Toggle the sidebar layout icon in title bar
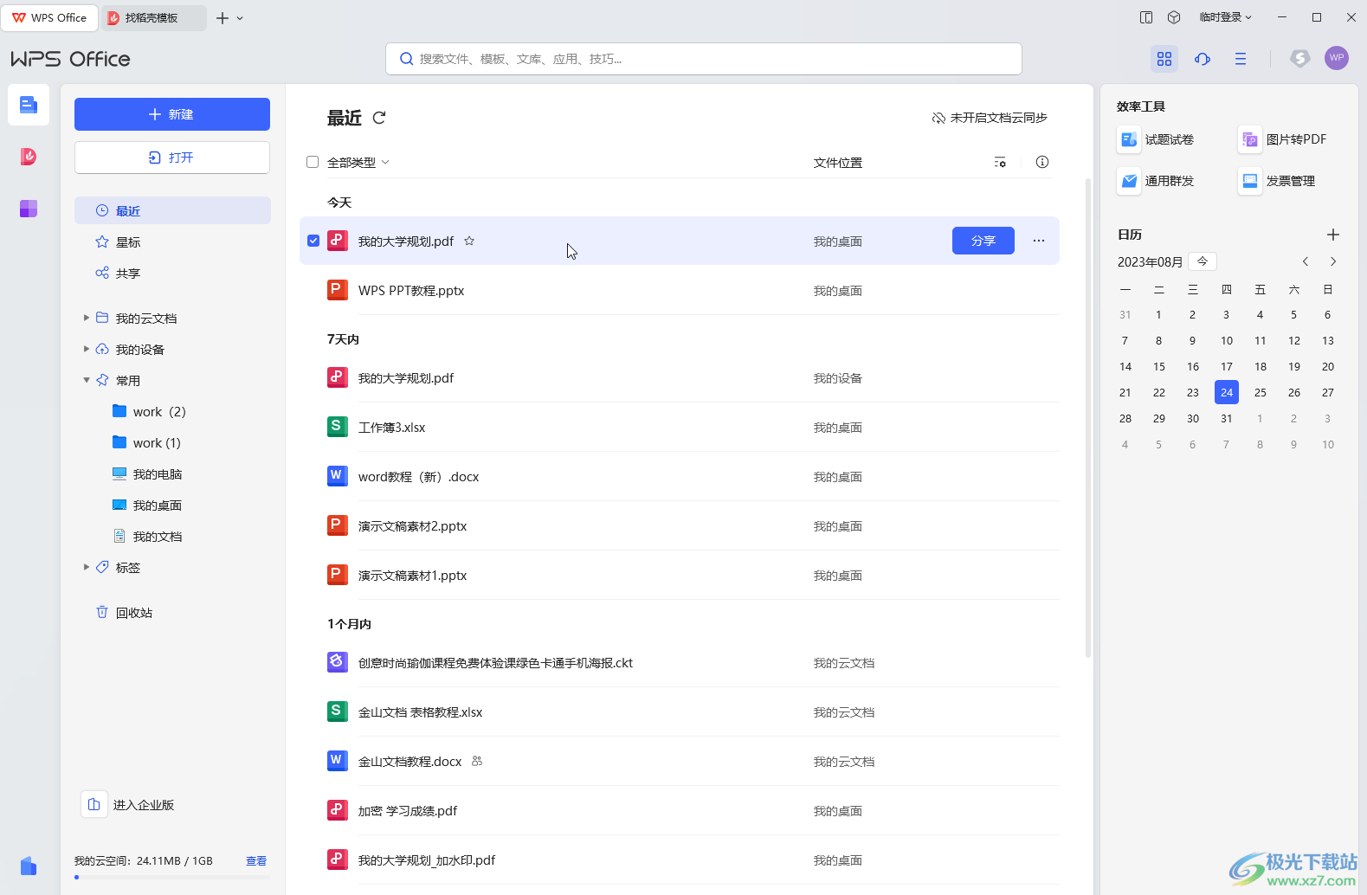 (1146, 17)
